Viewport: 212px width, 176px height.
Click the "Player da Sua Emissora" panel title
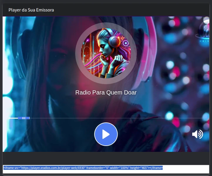point(31,10)
